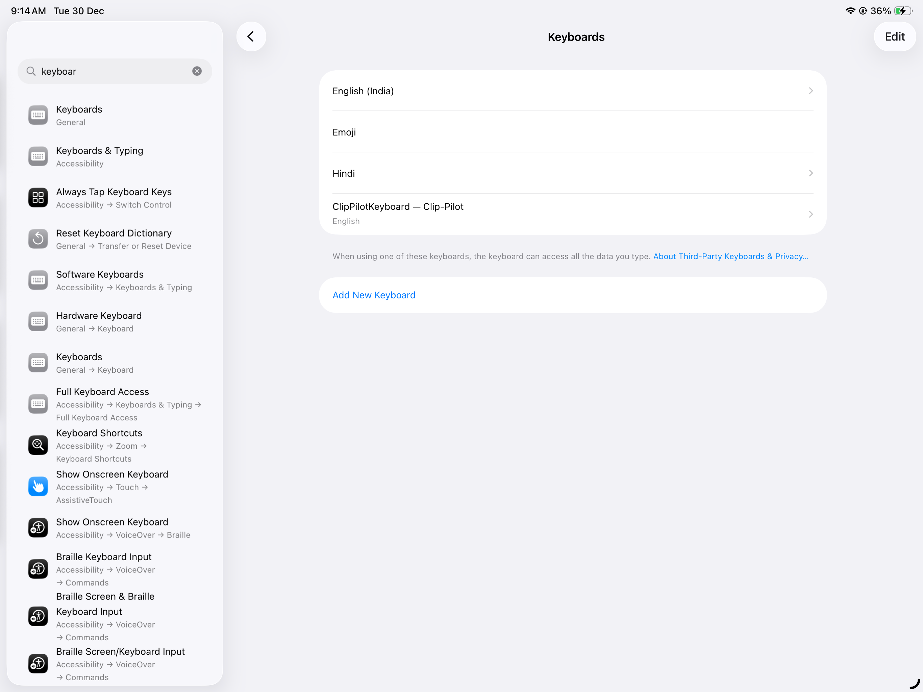Select Always Tap Keyboard Keys result
Viewport: 923px width, 692px height.
[x=115, y=198]
